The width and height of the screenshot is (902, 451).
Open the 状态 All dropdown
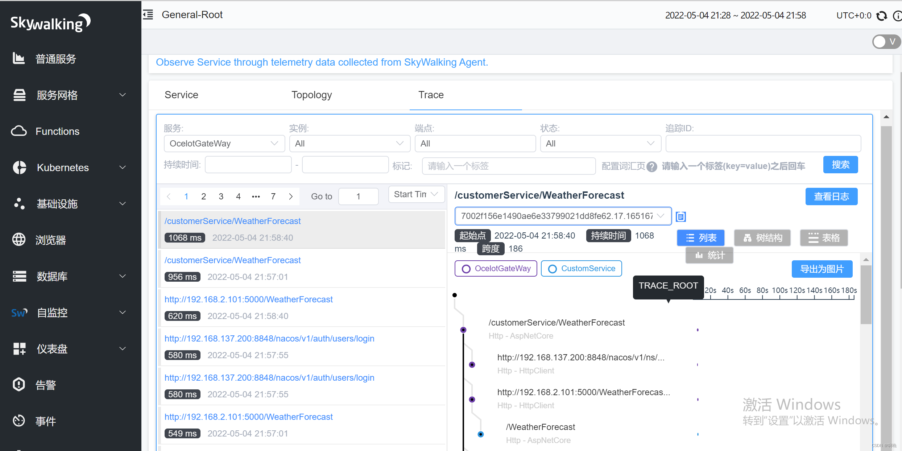pos(601,144)
